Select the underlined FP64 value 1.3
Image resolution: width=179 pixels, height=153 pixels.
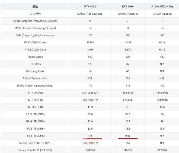[x=90, y=136]
